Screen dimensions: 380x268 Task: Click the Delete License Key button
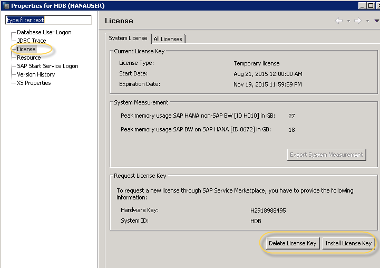[x=292, y=243]
